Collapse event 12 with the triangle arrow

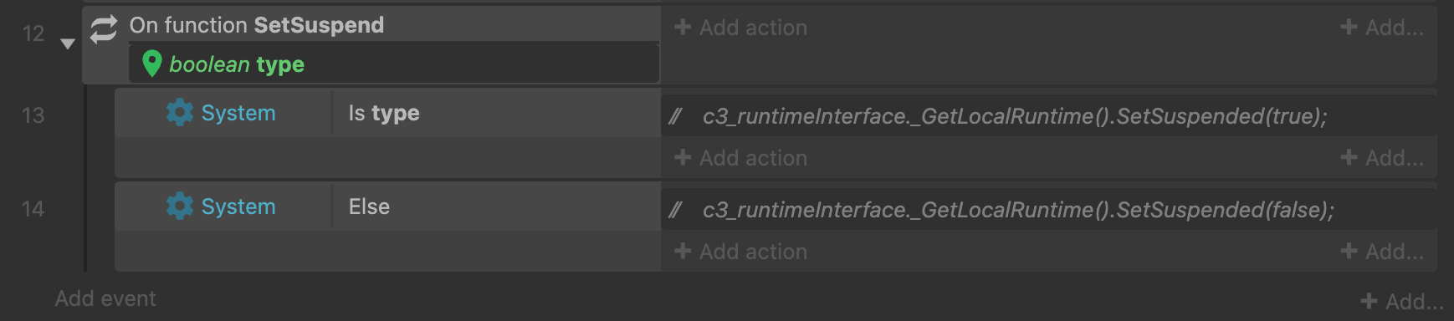tap(68, 43)
